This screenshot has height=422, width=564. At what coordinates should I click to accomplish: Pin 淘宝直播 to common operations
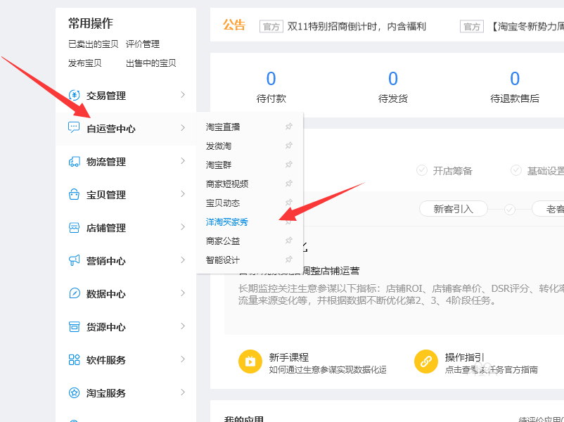(289, 127)
